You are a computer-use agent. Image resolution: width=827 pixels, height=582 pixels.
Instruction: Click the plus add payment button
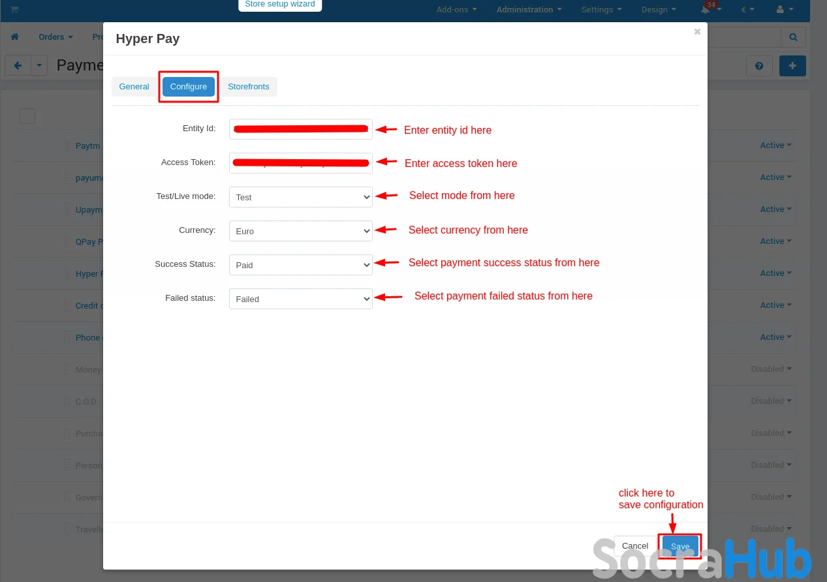[792, 66]
